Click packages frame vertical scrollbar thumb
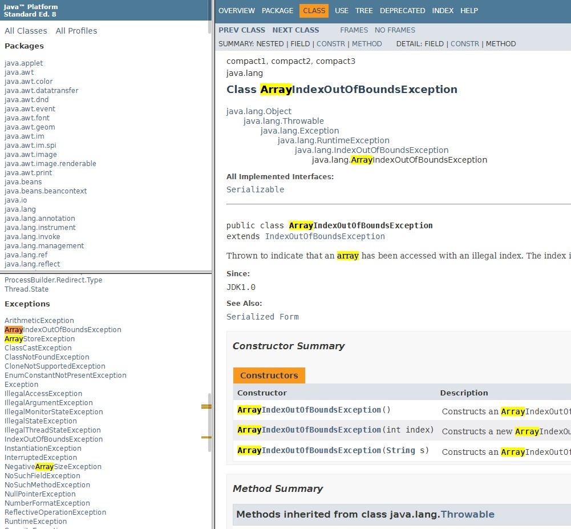The image size is (571, 529). tap(209, 17)
